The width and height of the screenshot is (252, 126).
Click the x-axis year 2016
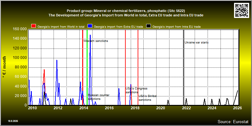(109, 108)
